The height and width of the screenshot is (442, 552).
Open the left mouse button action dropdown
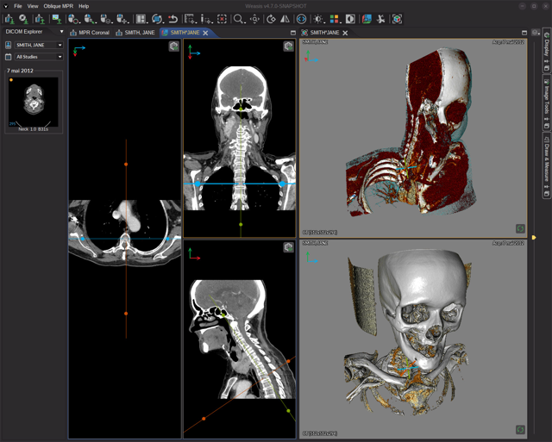pyautogui.click(x=74, y=19)
